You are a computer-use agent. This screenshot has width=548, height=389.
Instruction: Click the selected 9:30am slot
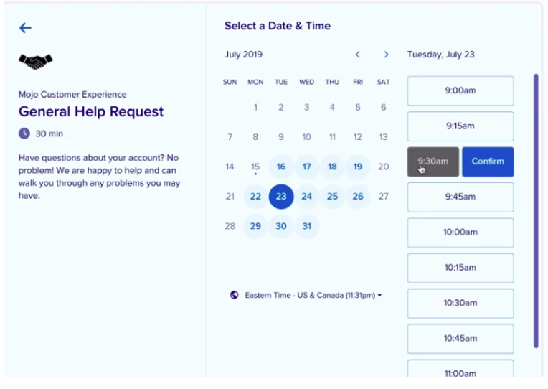(x=433, y=161)
